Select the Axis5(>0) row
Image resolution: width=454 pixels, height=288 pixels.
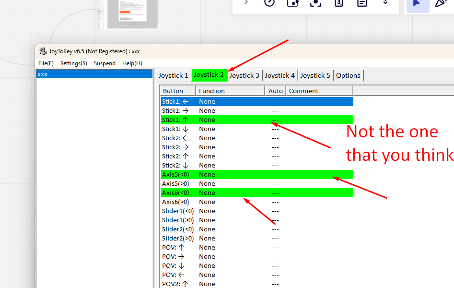click(x=257, y=183)
